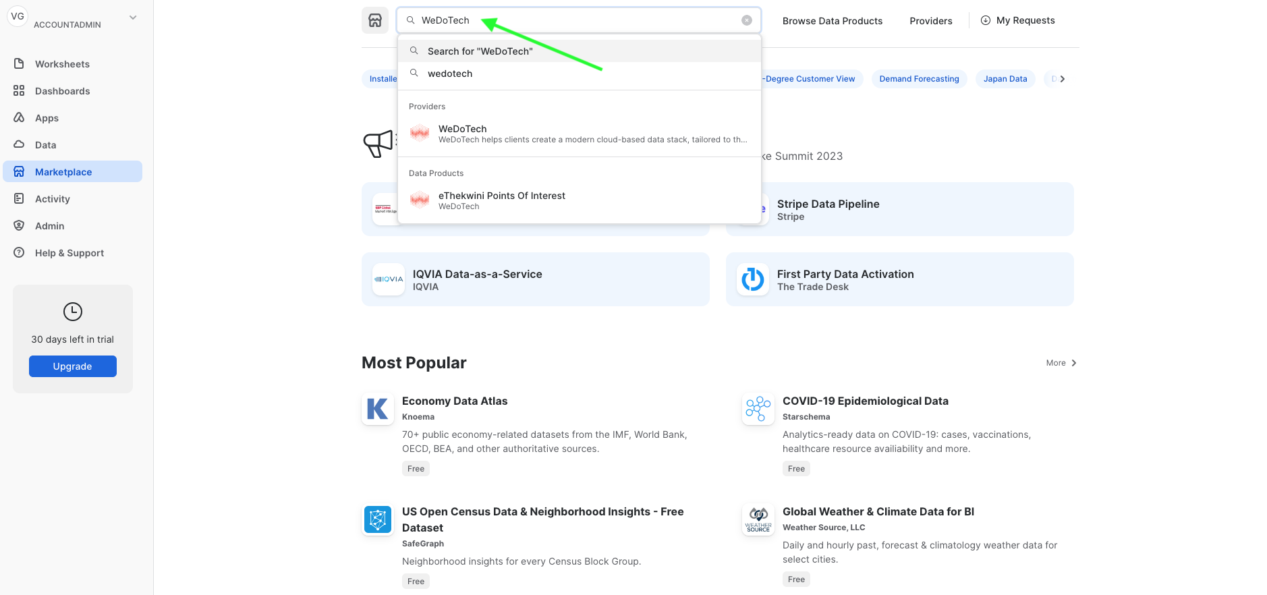
Task: Select the Demand Forecasting category chip
Action: tap(919, 79)
